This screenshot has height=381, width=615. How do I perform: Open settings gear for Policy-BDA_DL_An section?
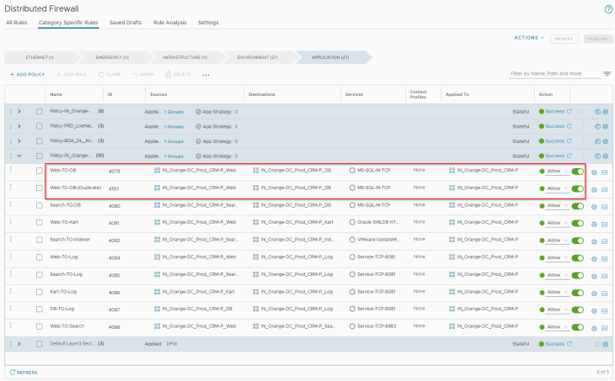pyautogui.click(x=605, y=140)
